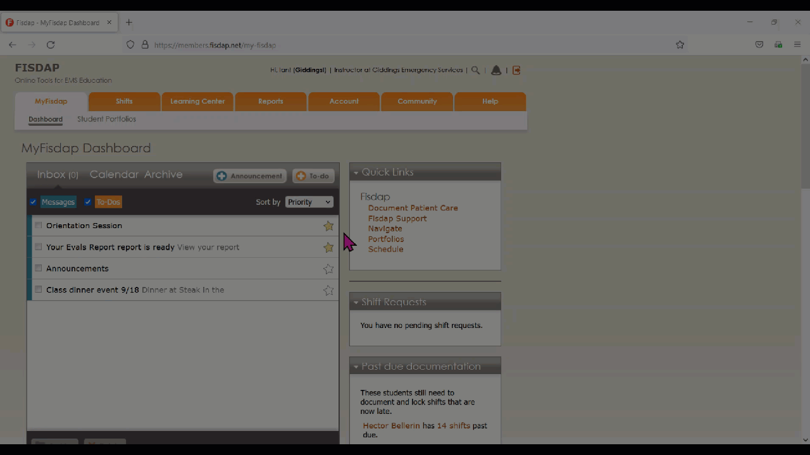View the 14 shifts past due link
Image resolution: width=810 pixels, height=455 pixels.
(454, 426)
